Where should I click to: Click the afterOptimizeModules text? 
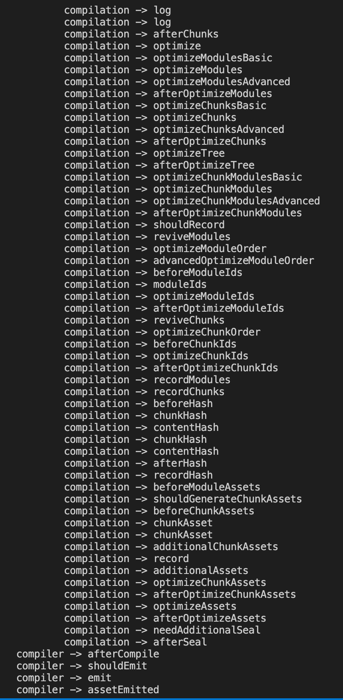(212, 94)
